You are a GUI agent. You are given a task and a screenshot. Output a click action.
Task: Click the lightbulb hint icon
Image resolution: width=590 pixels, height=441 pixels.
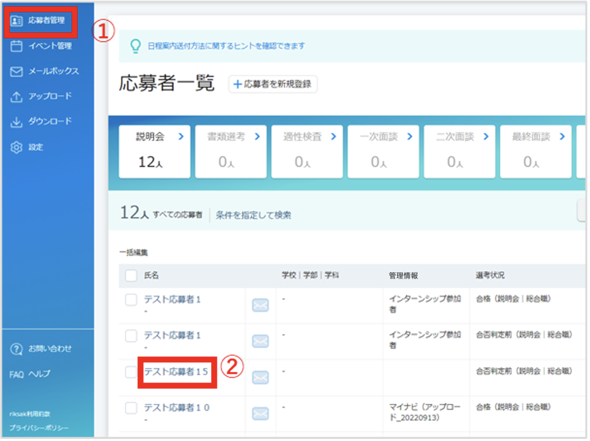tap(136, 46)
